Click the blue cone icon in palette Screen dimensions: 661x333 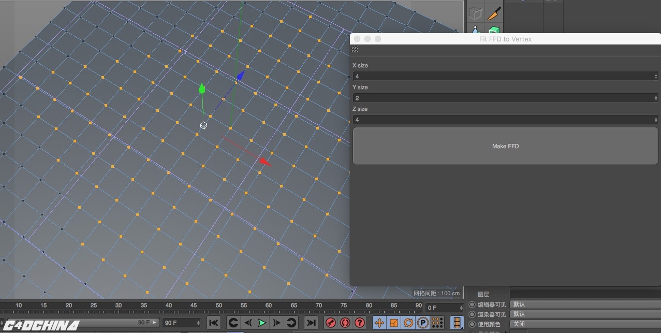tap(476, 30)
